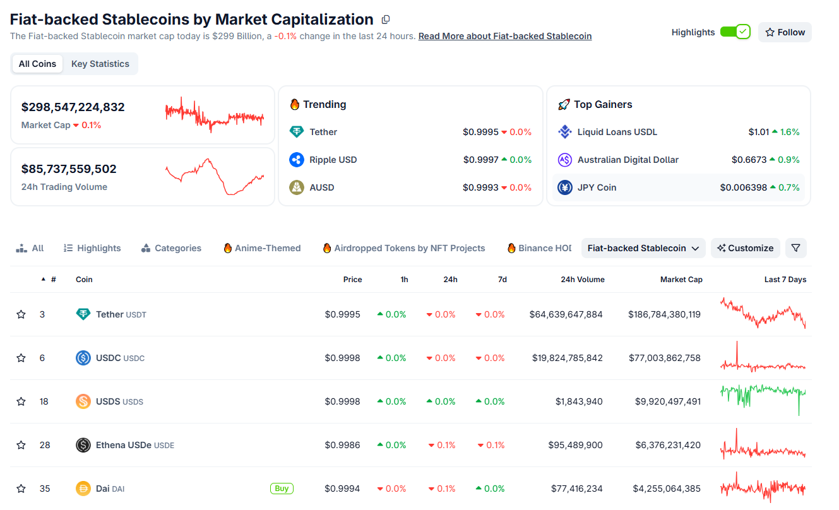This screenshot has height=510, width=839.
Task: Open the Customize table options
Action: [x=746, y=248]
